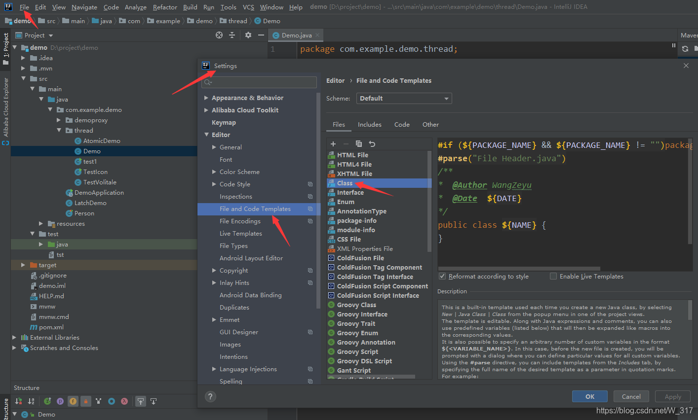Select pom.xml in Project tree
698x420 pixels.
pos(51,327)
